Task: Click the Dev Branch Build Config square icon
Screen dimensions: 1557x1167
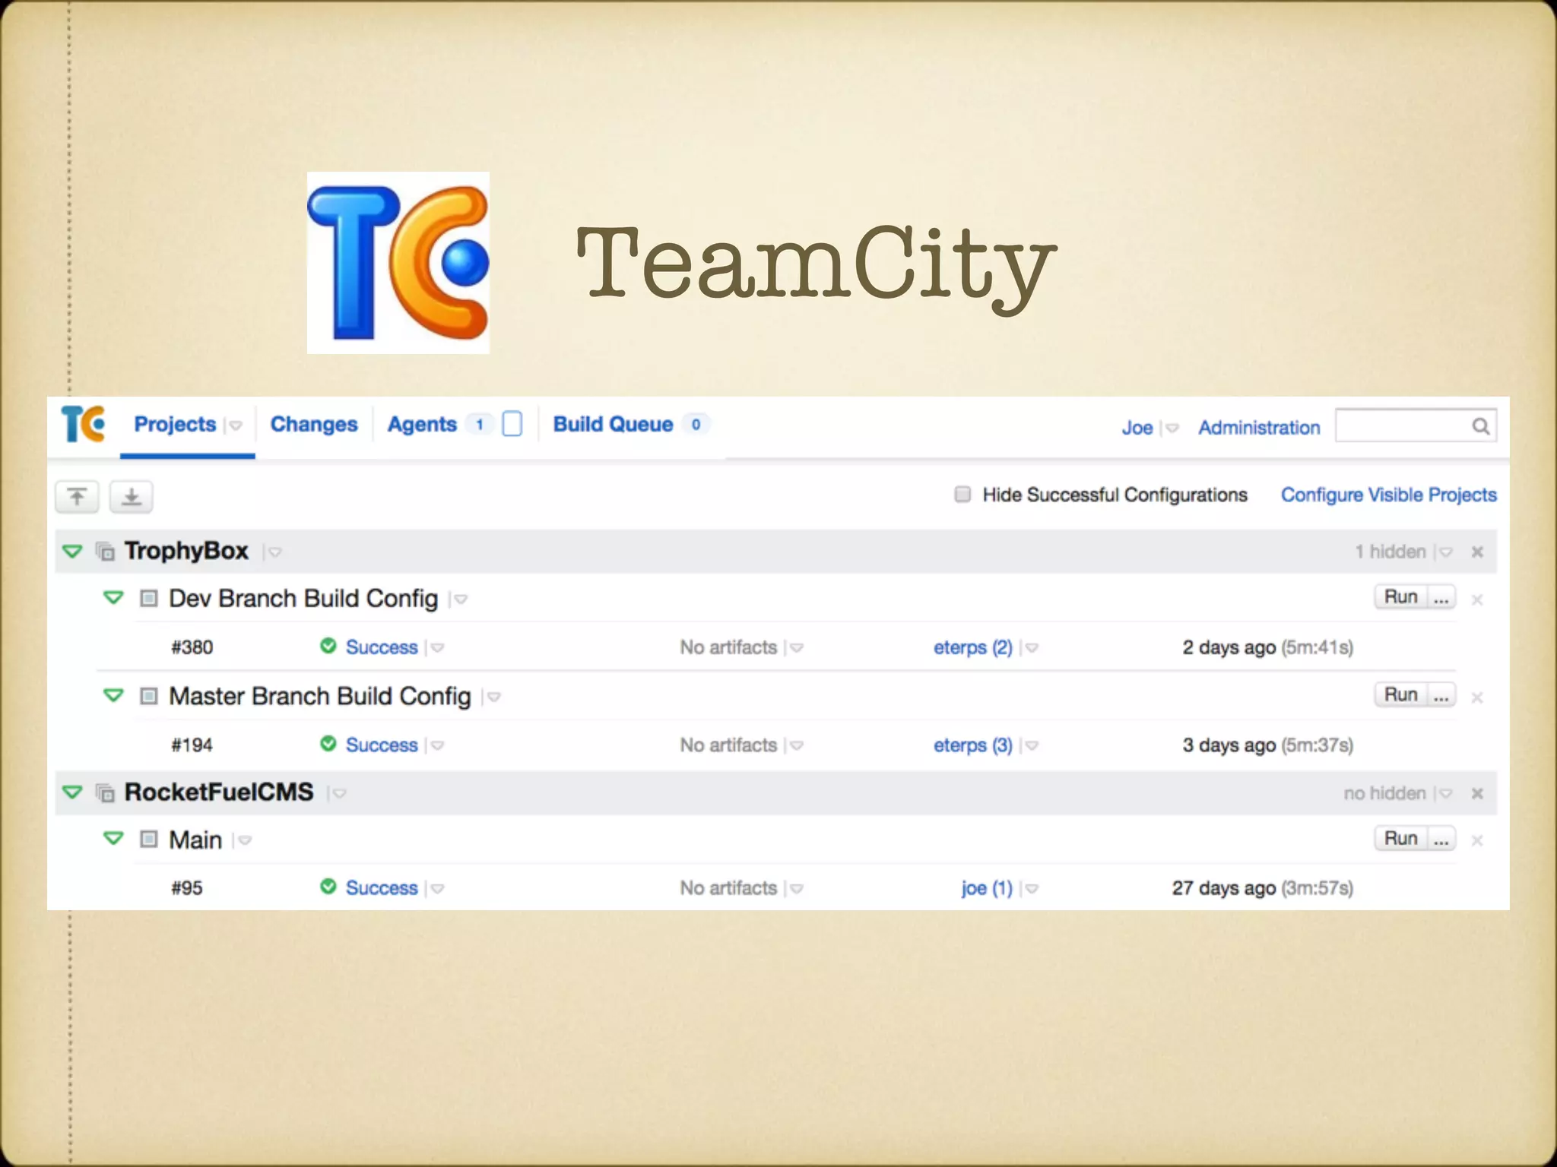Action: click(x=149, y=599)
